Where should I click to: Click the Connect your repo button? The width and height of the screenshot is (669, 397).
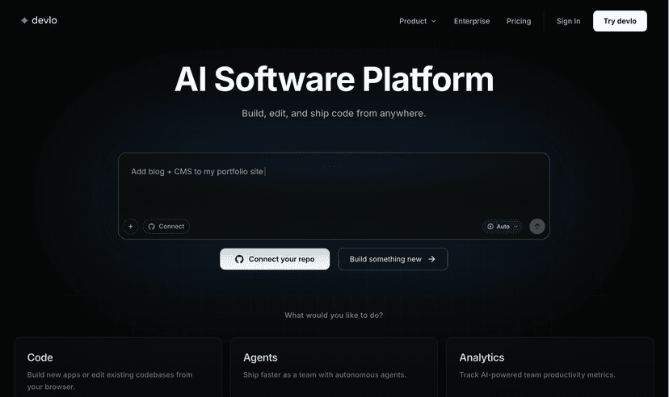(x=275, y=259)
